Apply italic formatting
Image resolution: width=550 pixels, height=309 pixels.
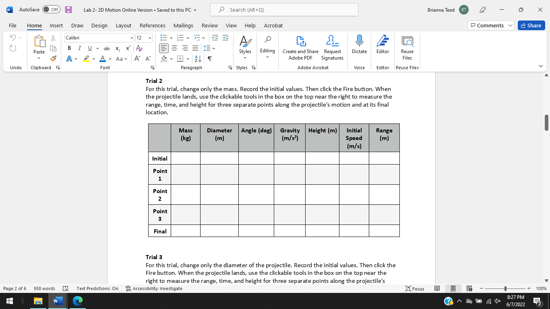pyautogui.click(x=79, y=48)
